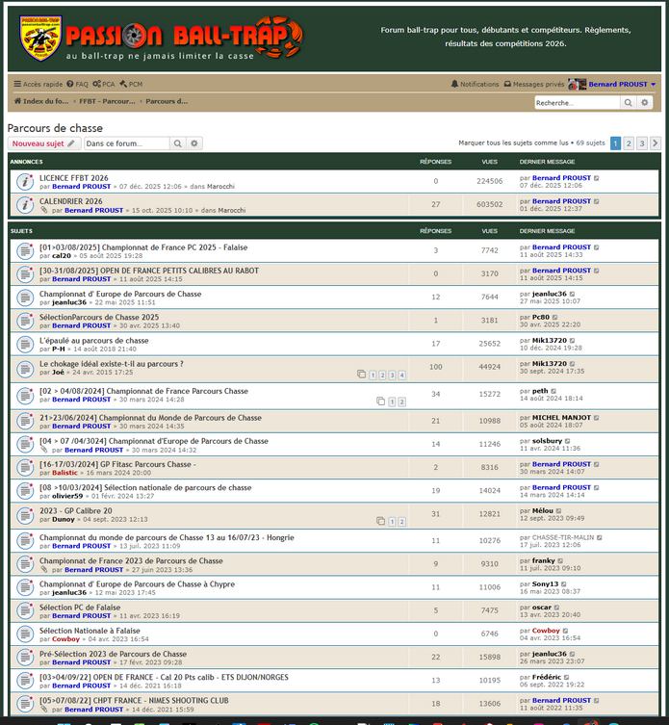This screenshot has height=725, width=669.
Task: Click the Passion Ball-Trap site logo
Action: click(161, 36)
